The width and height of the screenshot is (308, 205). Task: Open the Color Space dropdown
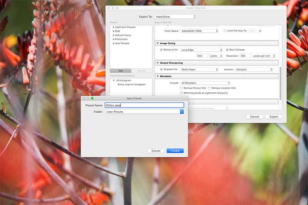pyautogui.click(x=199, y=31)
